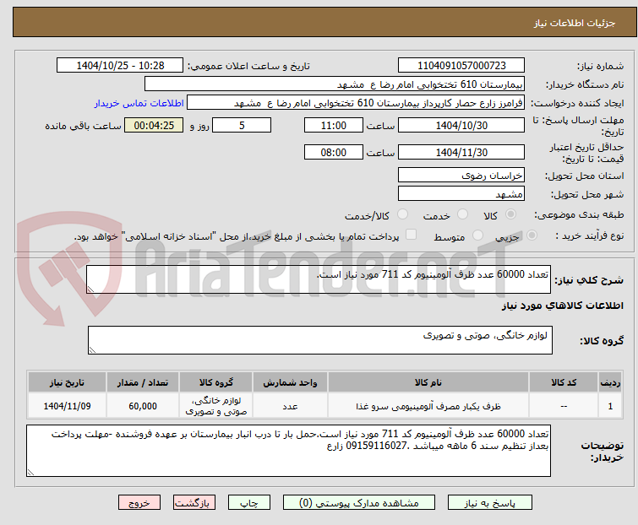Click the quantity cell 60,000

143,406
